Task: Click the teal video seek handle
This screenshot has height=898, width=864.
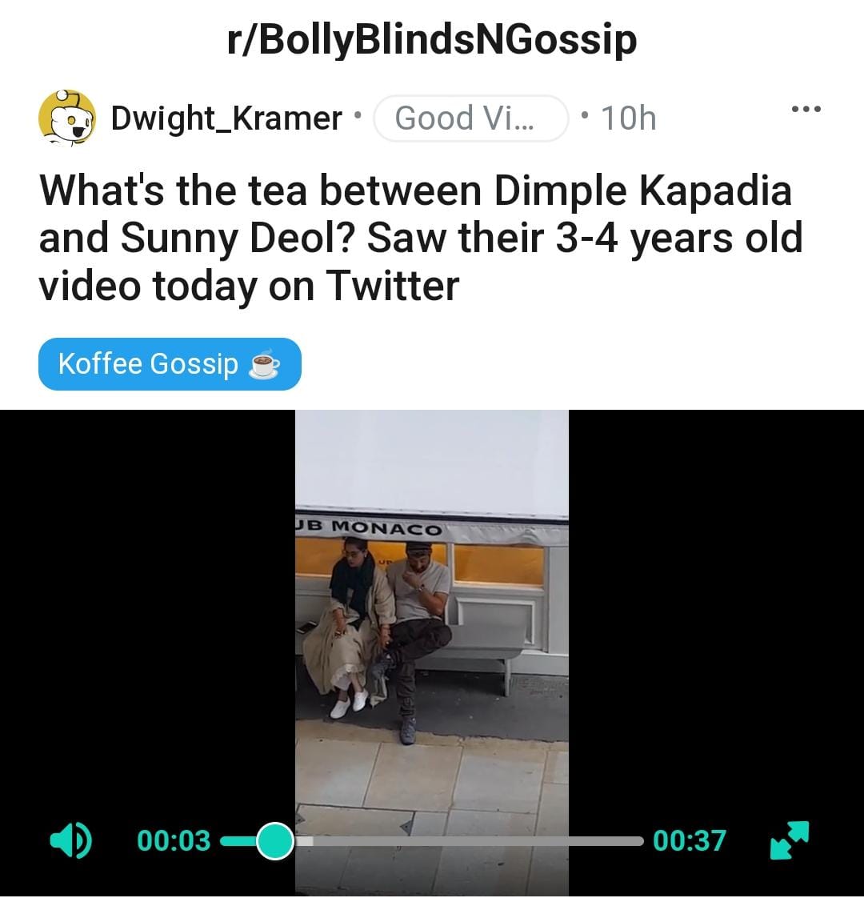Action: [275, 840]
